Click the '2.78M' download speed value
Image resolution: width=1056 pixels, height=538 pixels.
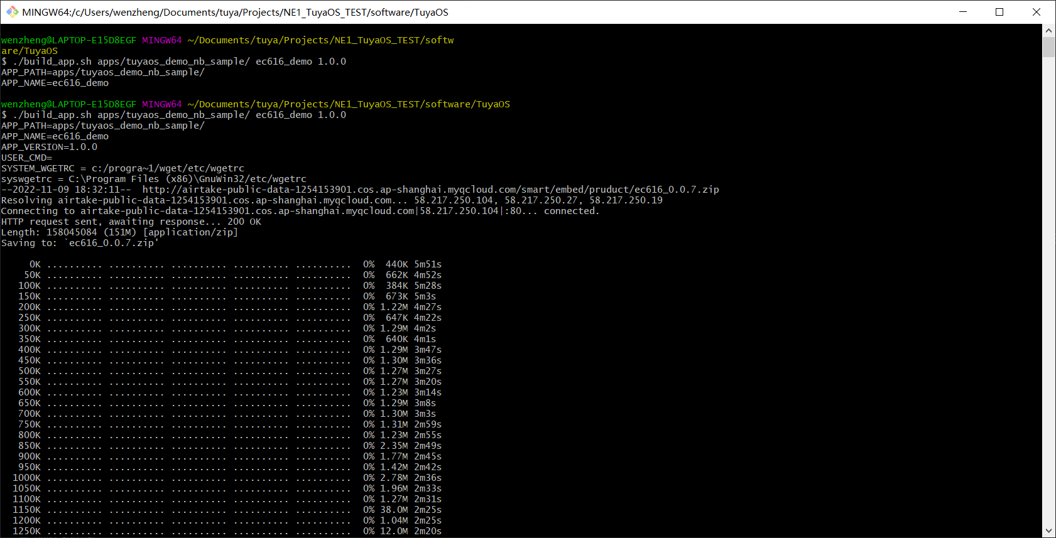click(x=394, y=478)
